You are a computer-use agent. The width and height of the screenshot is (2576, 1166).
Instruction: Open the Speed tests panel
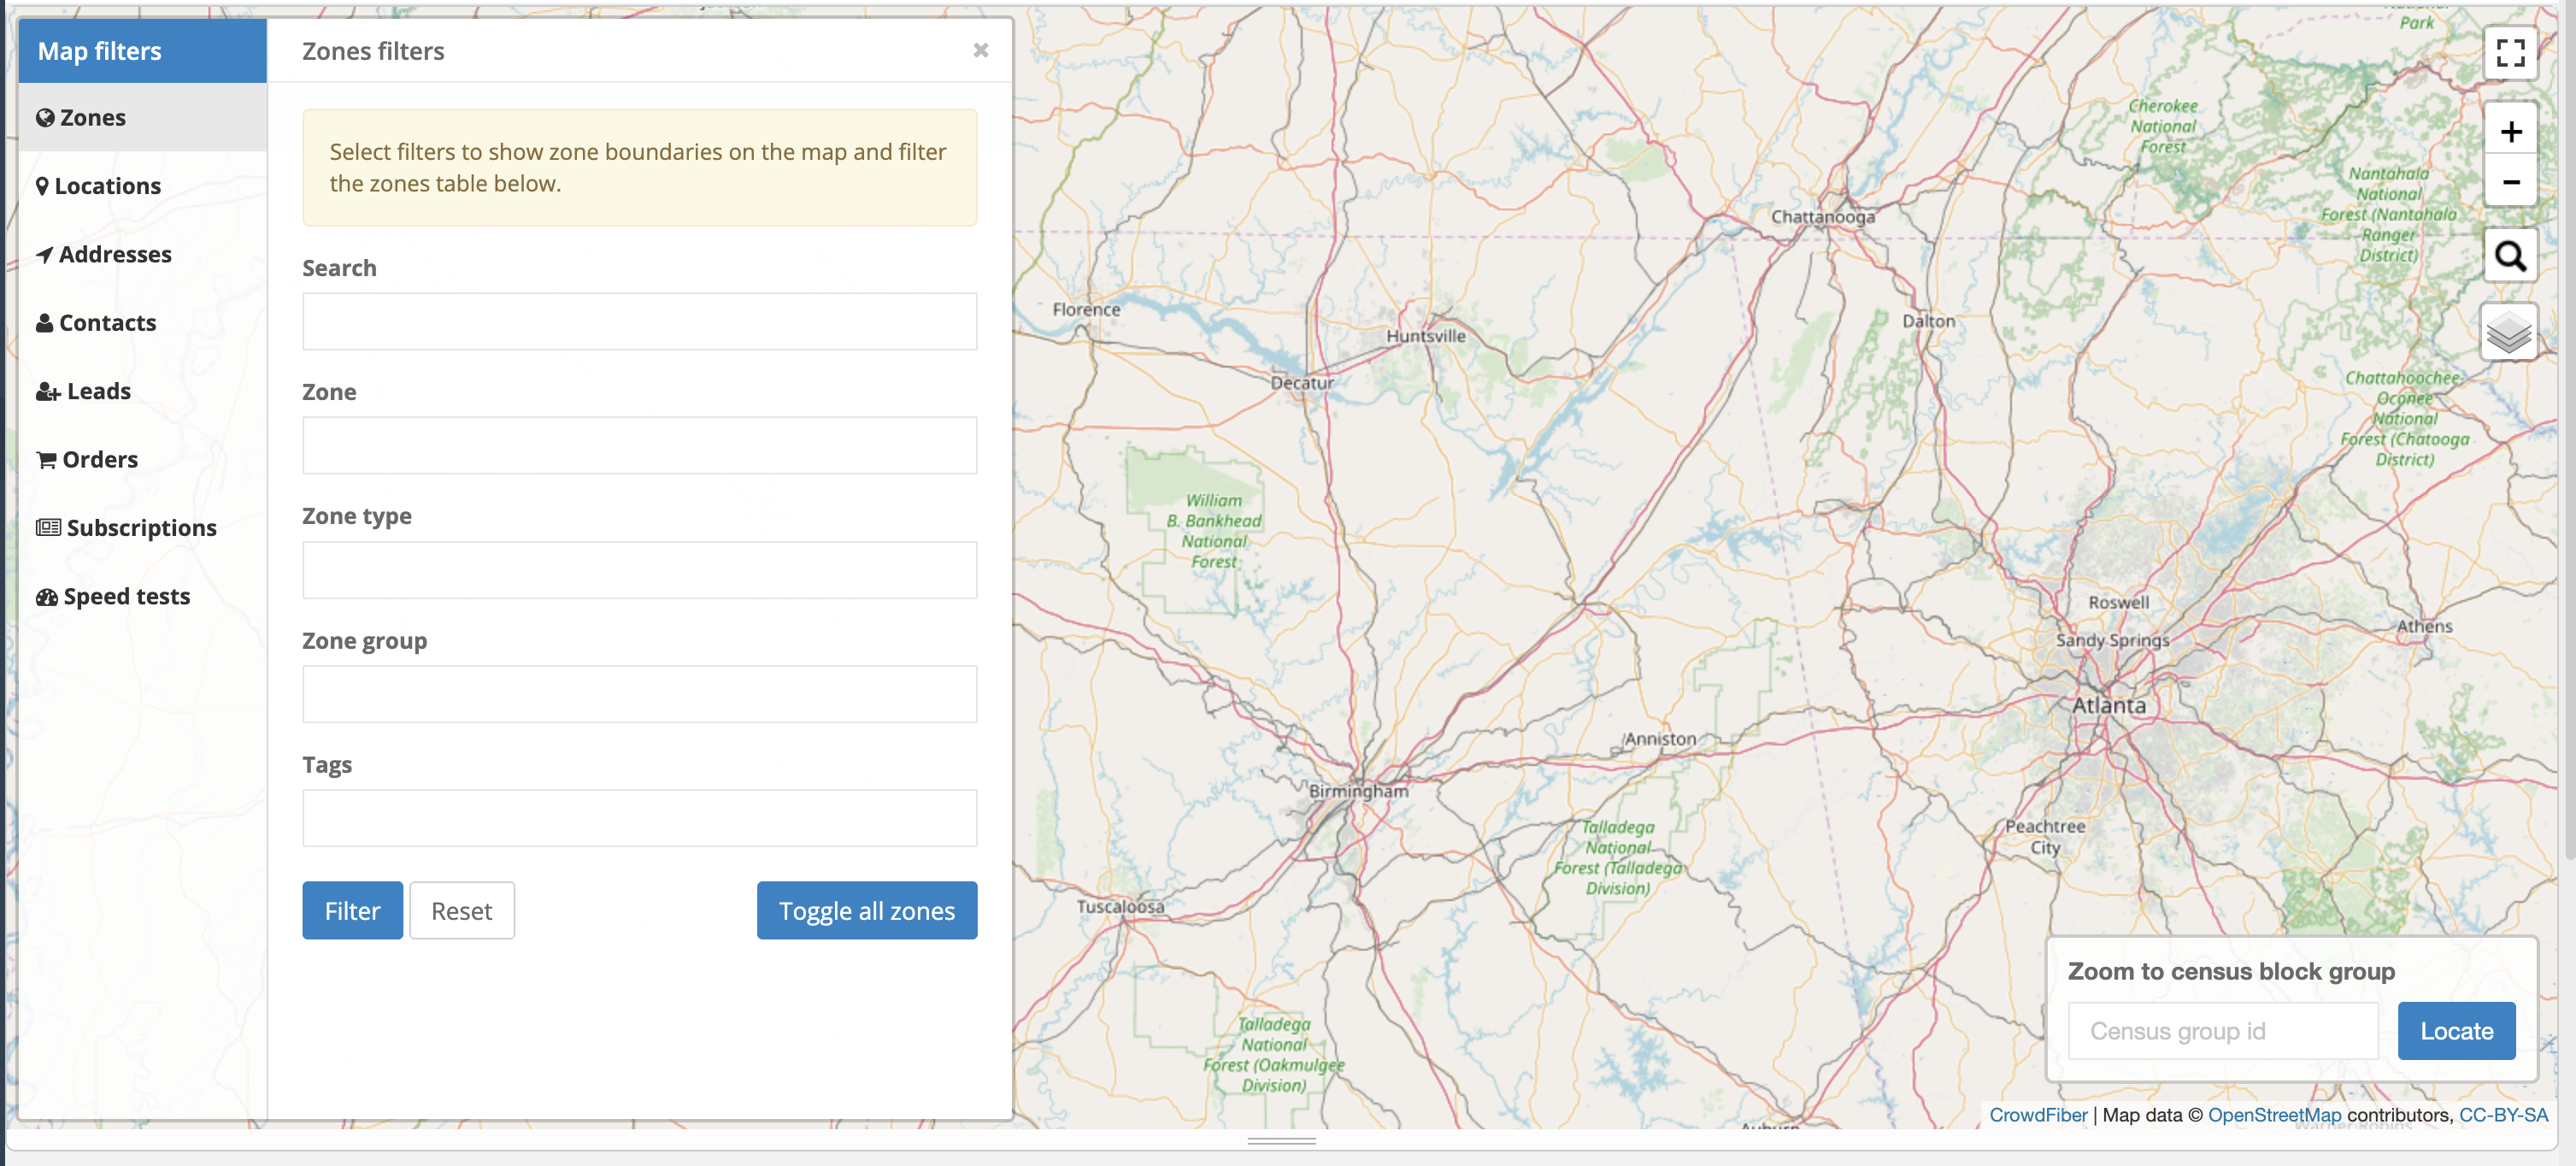(x=125, y=595)
